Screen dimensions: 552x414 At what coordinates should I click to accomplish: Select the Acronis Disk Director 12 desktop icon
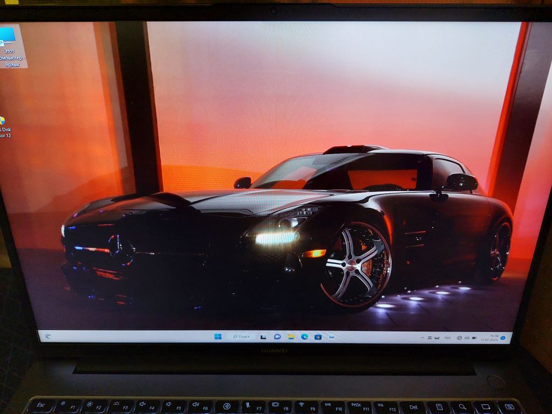4,127
